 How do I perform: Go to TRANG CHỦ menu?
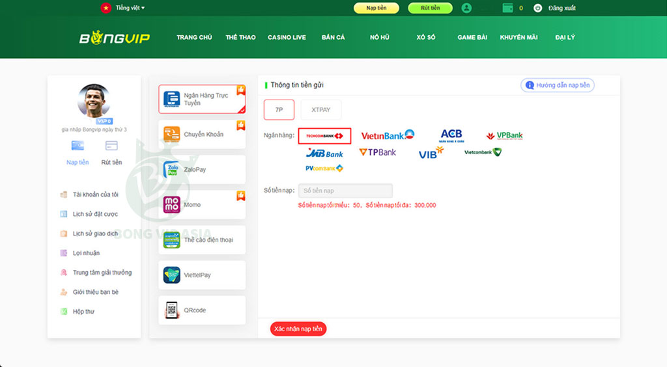pyautogui.click(x=194, y=37)
